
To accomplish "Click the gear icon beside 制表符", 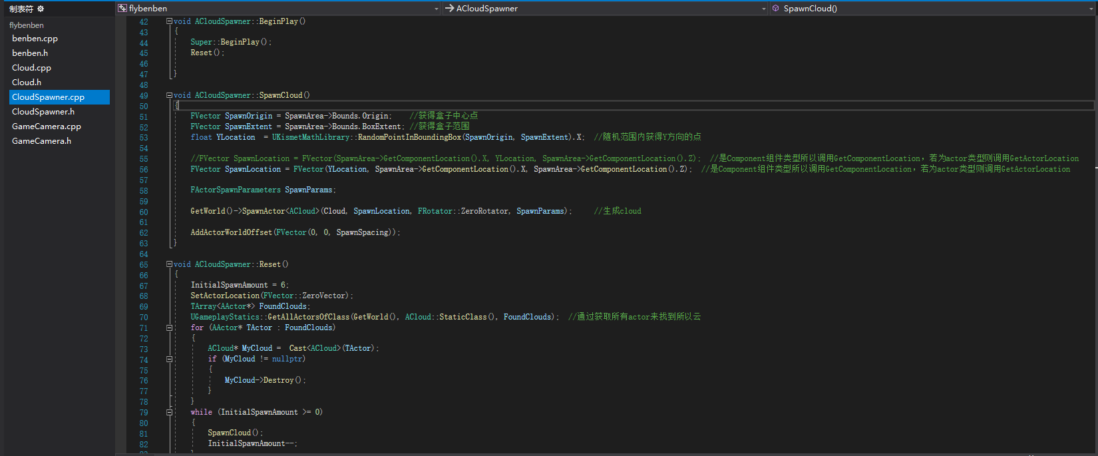I will (x=41, y=9).
